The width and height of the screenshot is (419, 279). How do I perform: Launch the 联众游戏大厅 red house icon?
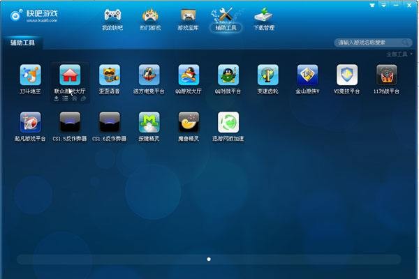point(70,75)
